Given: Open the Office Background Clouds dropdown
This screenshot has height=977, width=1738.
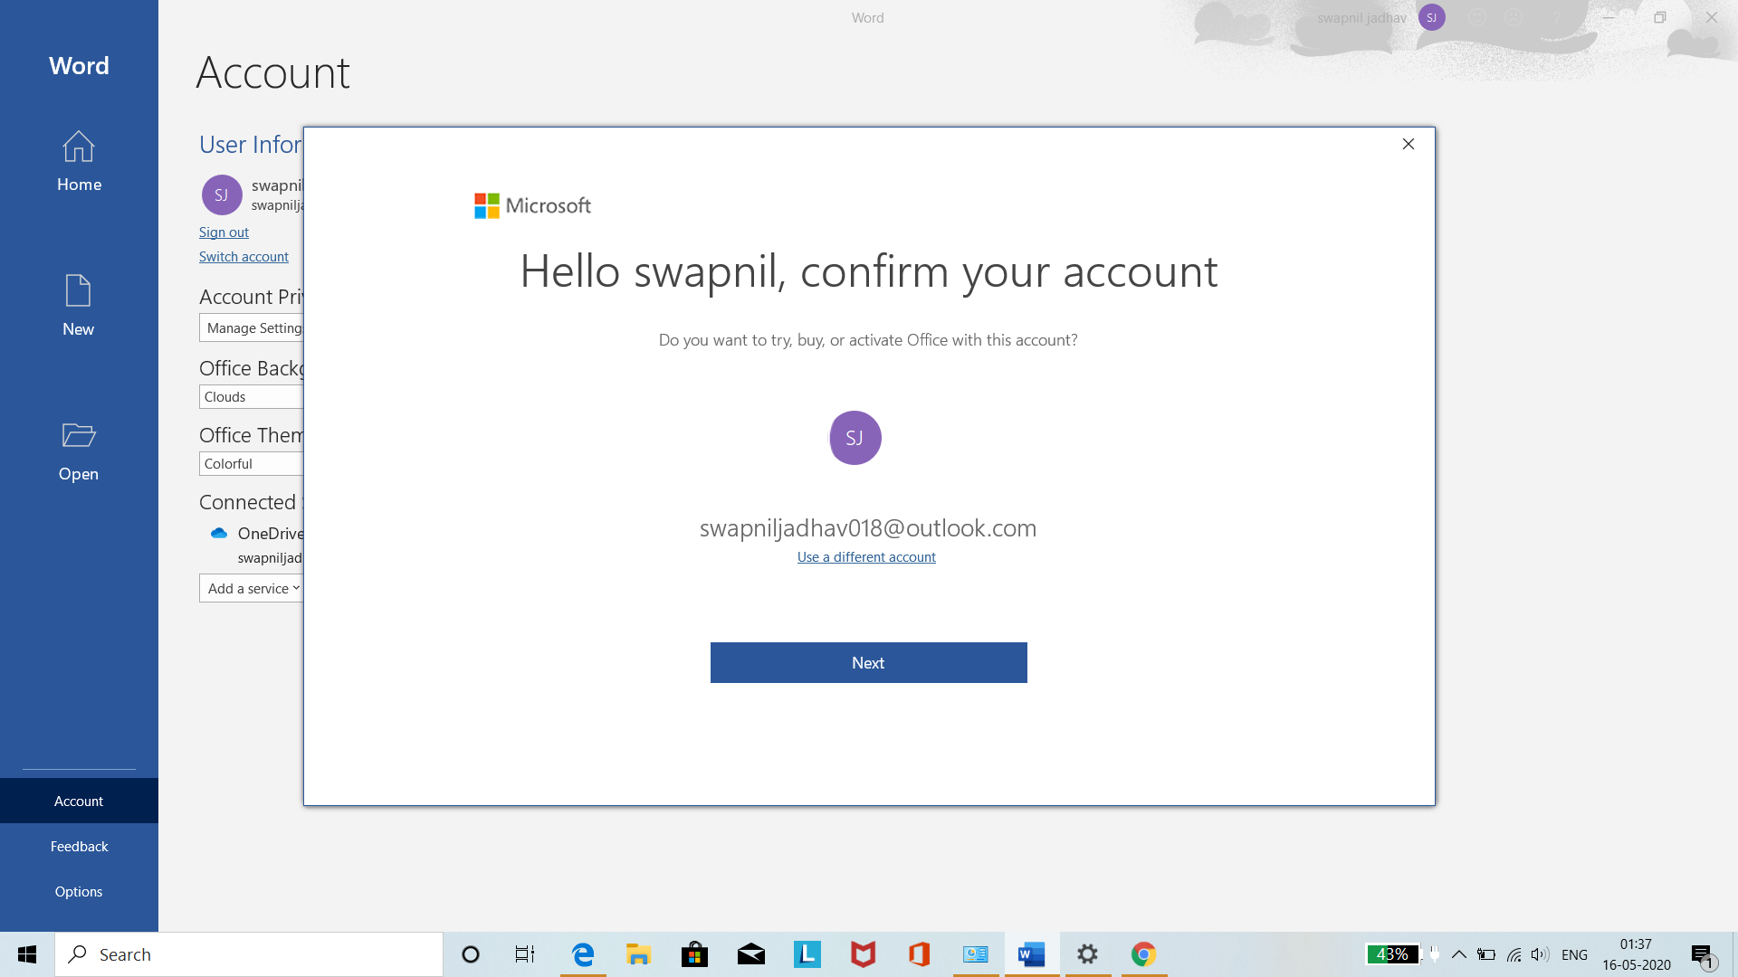Looking at the screenshot, I should pyautogui.click(x=252, y=396).
